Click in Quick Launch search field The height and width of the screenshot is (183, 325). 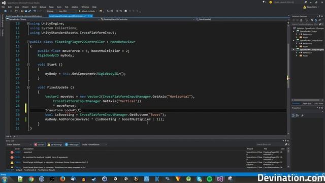pos(288,2)
